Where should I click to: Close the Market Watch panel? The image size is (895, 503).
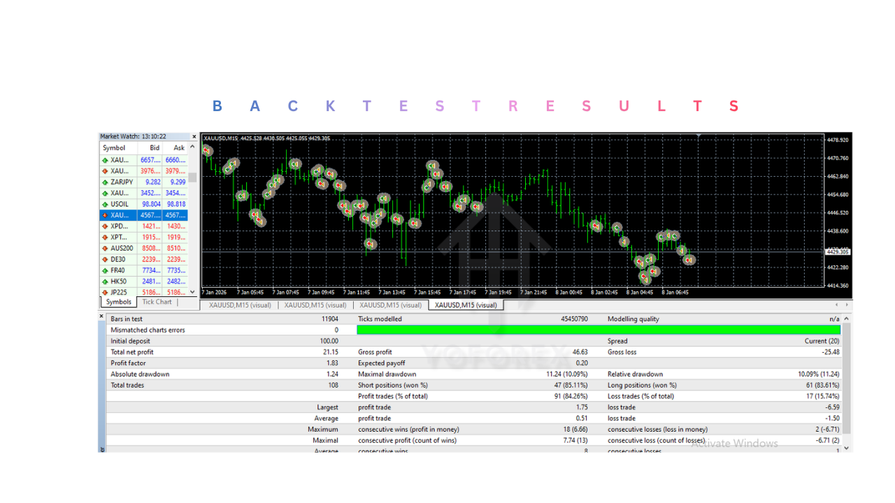pyautogui.click(x=194, y=136)
